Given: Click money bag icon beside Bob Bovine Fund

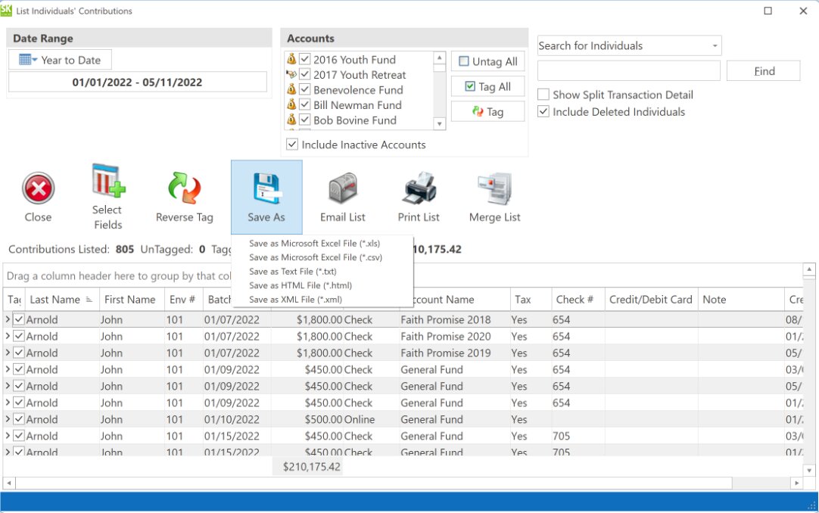Looking at the screenshot, I should click(291, 120).
